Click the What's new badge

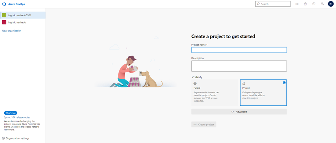10,113
